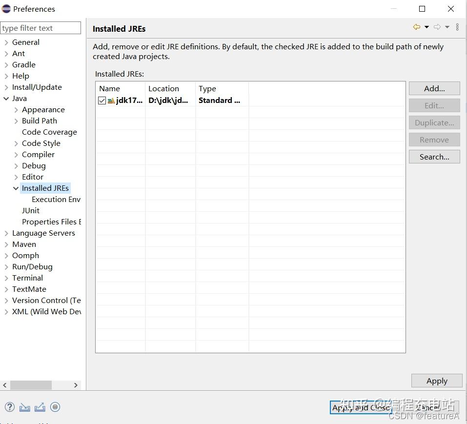Click the Search... button

(434, 157)
